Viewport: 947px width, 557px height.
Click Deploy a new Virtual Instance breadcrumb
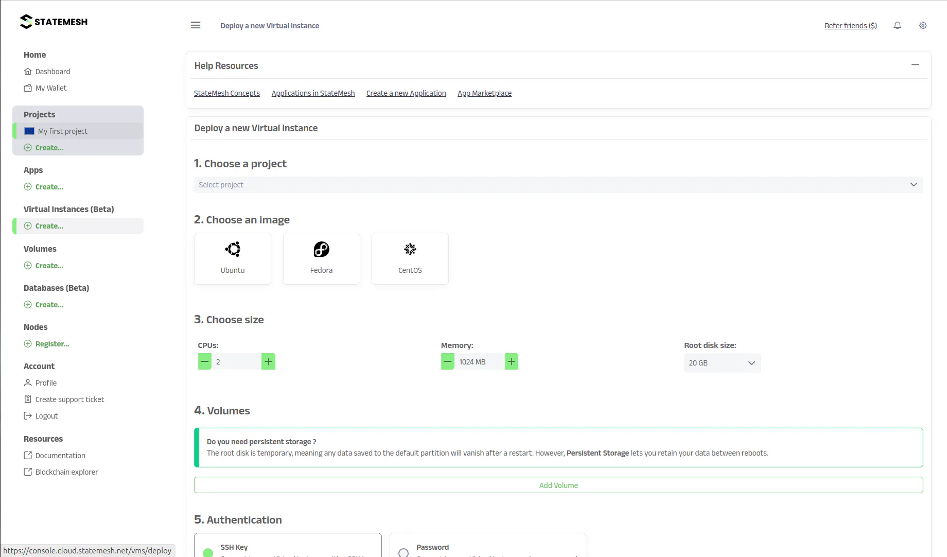point(270,26)
